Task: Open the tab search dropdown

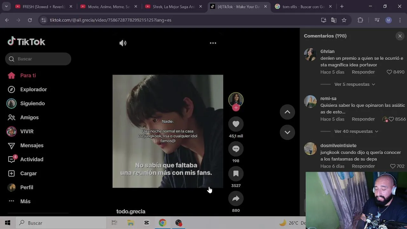Action: [x=6, y=6]
